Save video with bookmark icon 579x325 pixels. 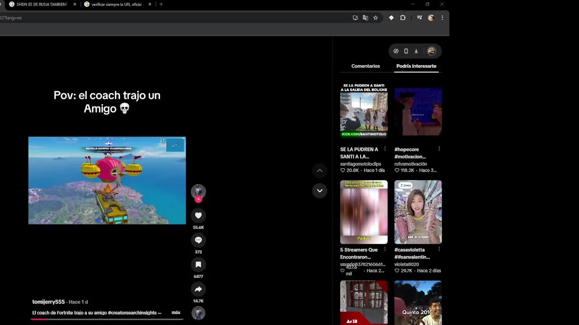(x=198, y=265)
